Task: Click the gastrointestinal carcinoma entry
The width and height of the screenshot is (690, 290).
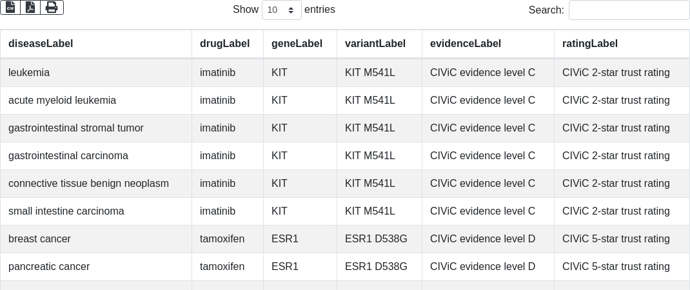Action: coord(68,156)
